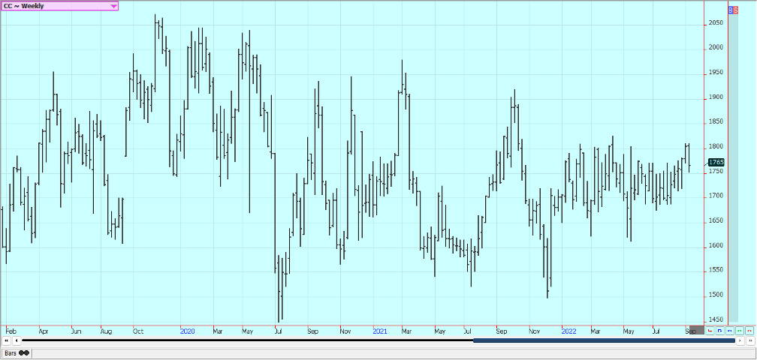Image resolution: width=757 pixels, height=360 pixels.
Task: Click the 1500 price axis label
Action: (x=716, y=295)
